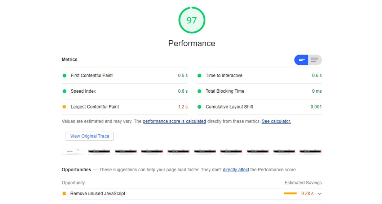The image size is (382, 204).
Task: Open the 'See calculator.' link
Action: (x=276, y=121)
